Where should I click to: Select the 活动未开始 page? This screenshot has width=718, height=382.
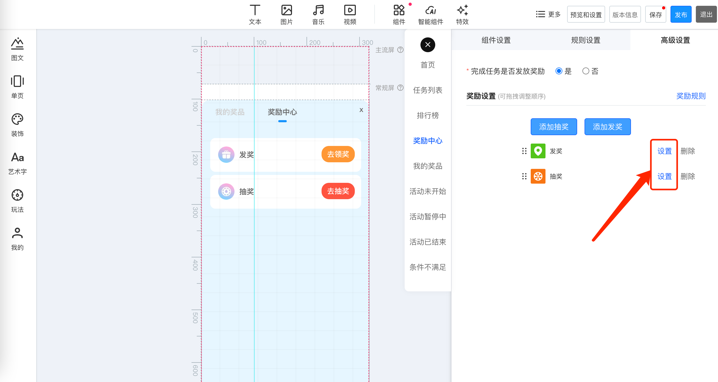click(428, 191)
